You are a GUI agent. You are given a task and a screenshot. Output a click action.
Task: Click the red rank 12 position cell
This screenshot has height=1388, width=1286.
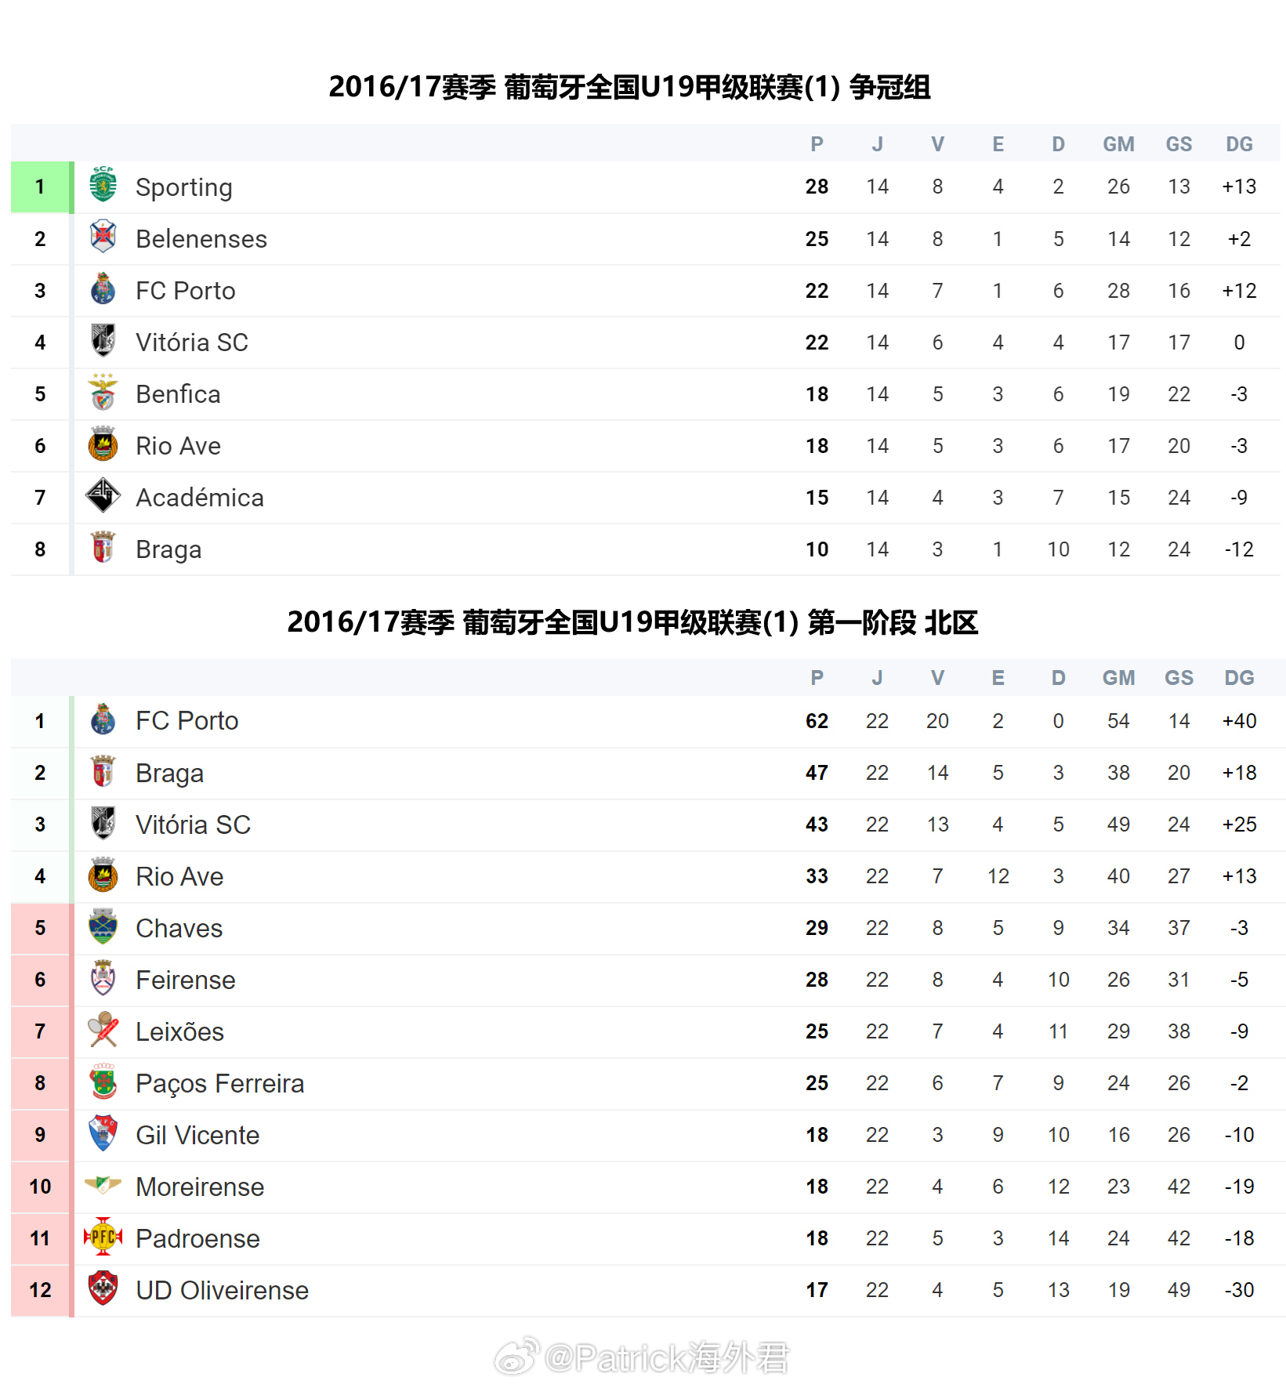tap(40, 1290)
